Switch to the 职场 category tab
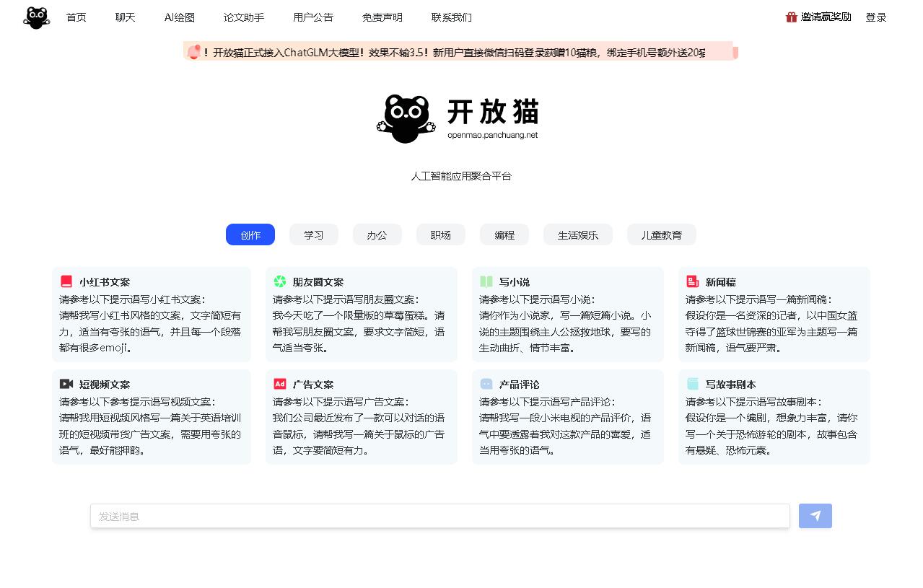The image size is (923, 588). [x=441, y=234]
